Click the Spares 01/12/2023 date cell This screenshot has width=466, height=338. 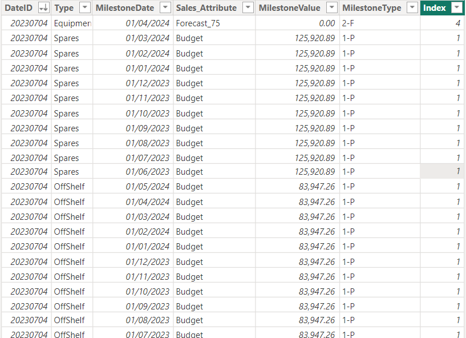[x=133, y=83]
